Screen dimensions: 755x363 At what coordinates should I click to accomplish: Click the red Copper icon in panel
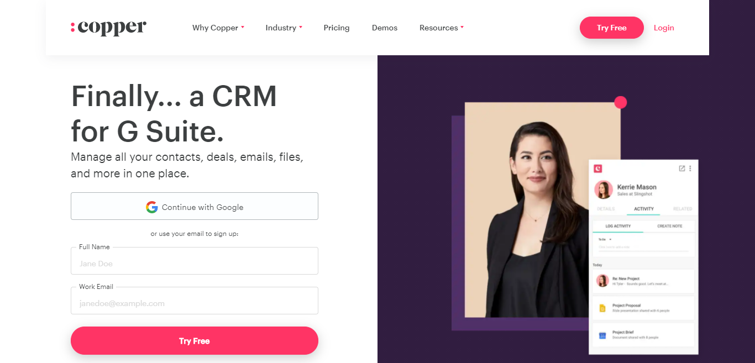598,169
